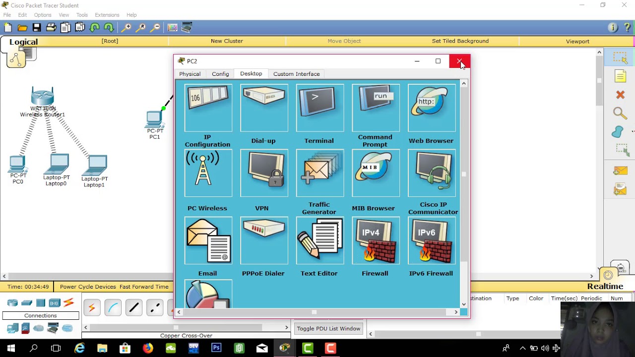Click the New Cluster button
The width and height of the screenshot is (635, 357).
[227, 41]
